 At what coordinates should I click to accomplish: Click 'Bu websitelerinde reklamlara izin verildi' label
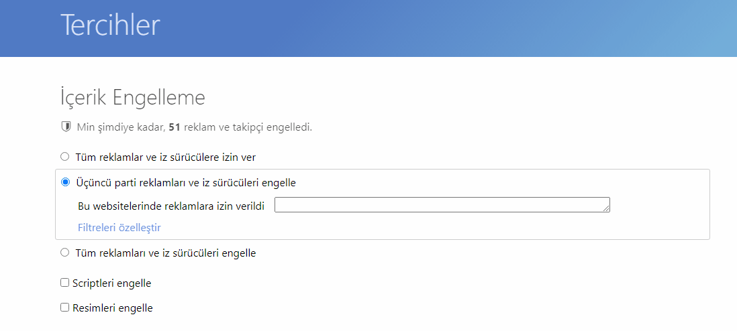point(171,206)
